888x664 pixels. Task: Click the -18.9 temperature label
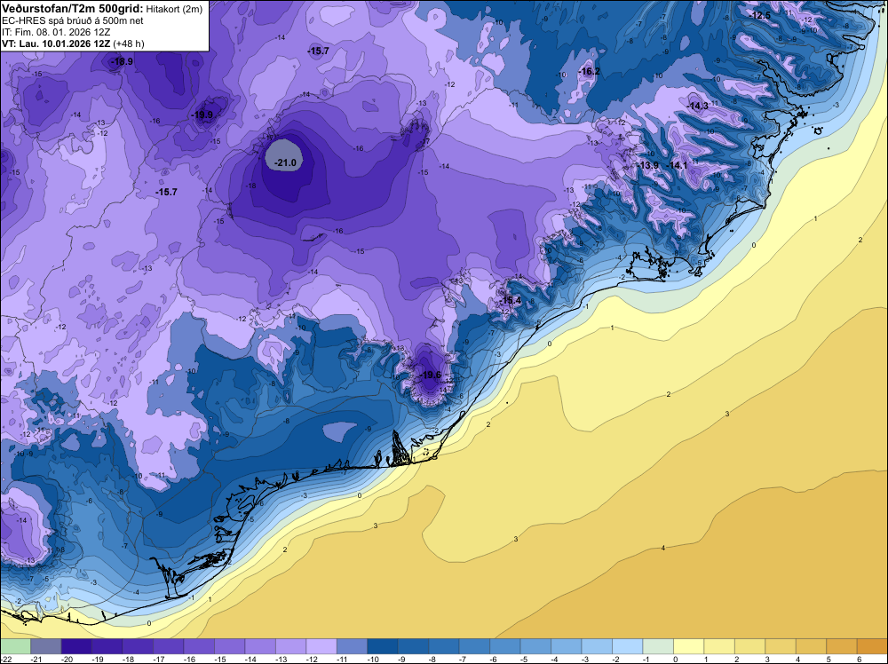pyautogui.click(x=122, y=61)
